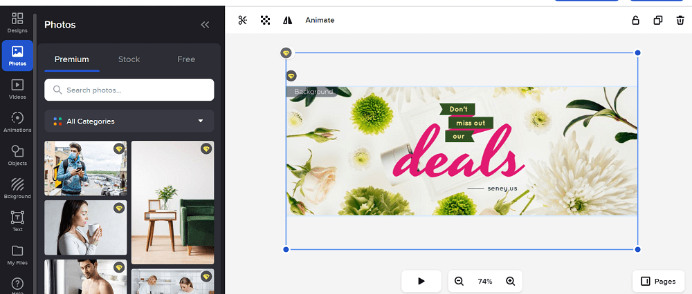Open the Objects panel
Screen dimensions: 692x294
[x=17, y=155]
